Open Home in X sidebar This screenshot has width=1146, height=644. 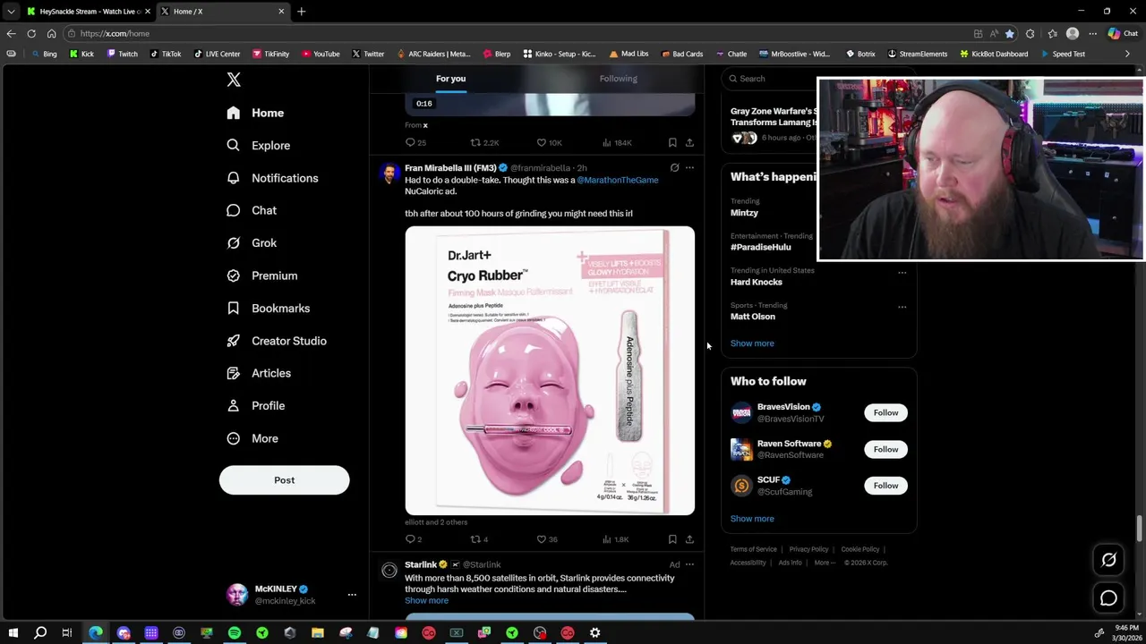(255, 113)
